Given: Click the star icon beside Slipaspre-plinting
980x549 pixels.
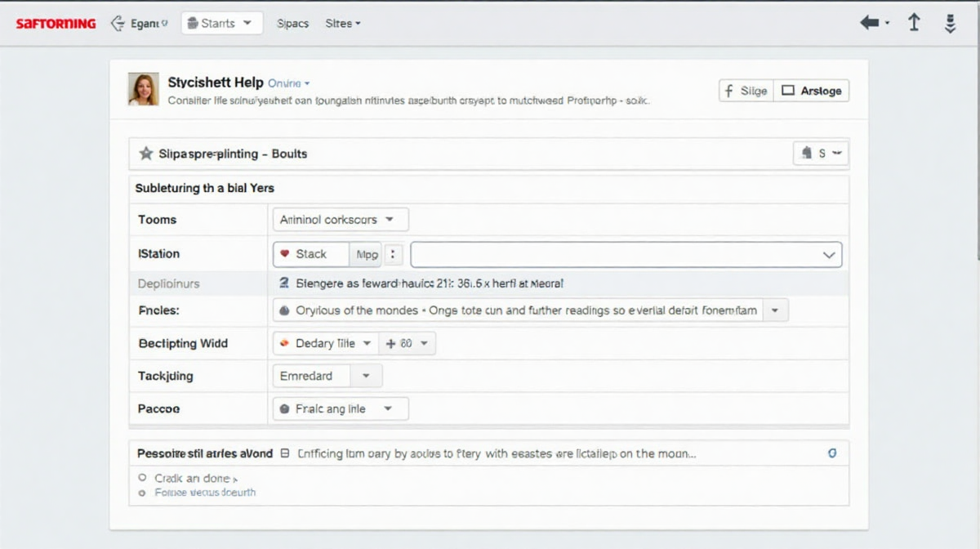Looking at the screenshot, I should pyautogui.click(x=146, y=154).
